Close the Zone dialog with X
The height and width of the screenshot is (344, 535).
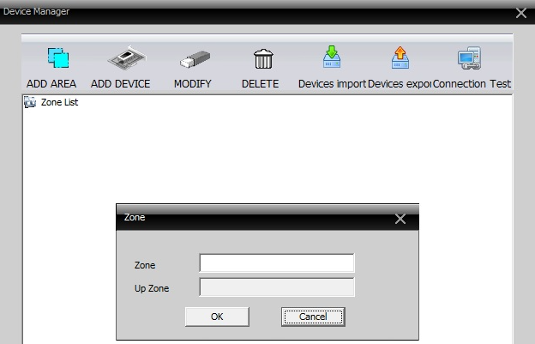(400, 219)
